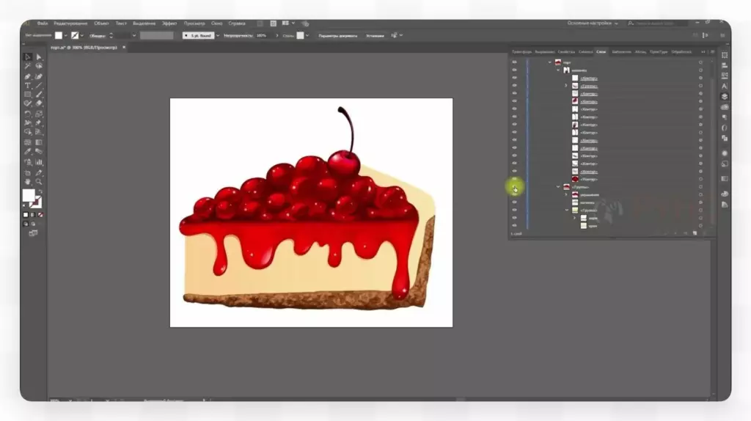Select the Curvature tool

pos(39,76)
